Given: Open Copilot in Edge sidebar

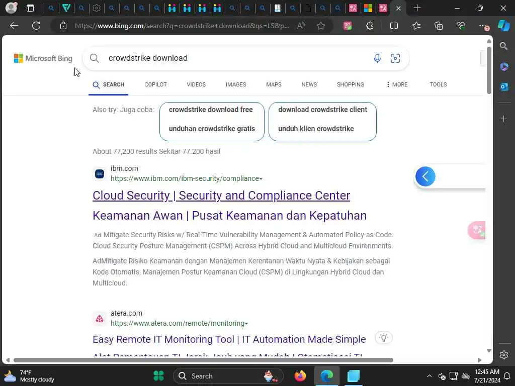Looking at the screenshot, I should click(504, 26).
